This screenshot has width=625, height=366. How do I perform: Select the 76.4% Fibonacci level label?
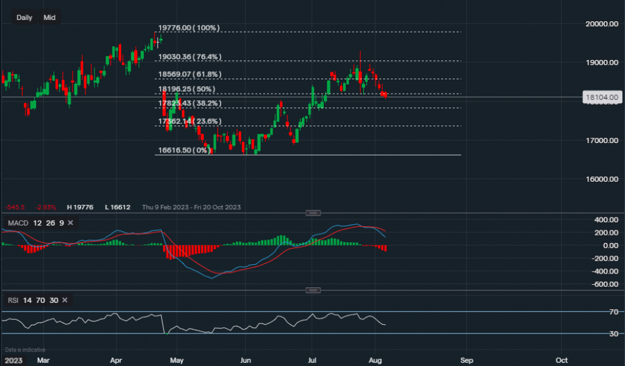[x=190, y=57]
